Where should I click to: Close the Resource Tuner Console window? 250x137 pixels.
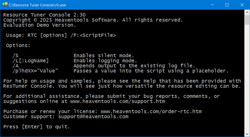pyautogui.click(x=241, y=5)
